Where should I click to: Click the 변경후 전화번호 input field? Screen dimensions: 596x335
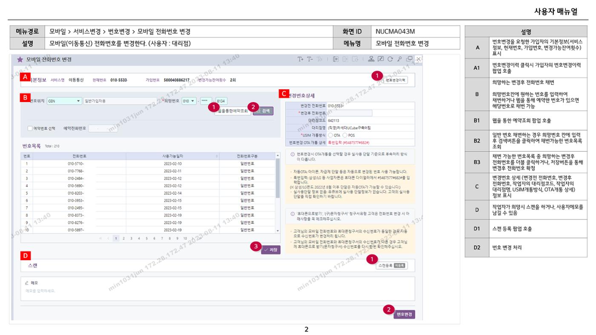[350, 113]
